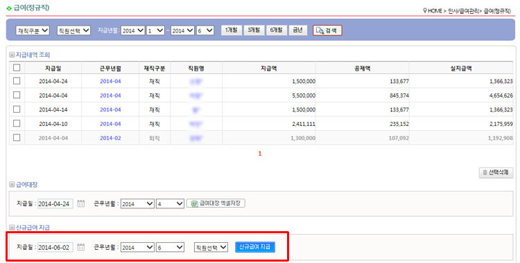Image resolution: width=520 pixels, height=263 pixels.
Task: Go to HOME in breadcrumb
Action: pos(435,11)
